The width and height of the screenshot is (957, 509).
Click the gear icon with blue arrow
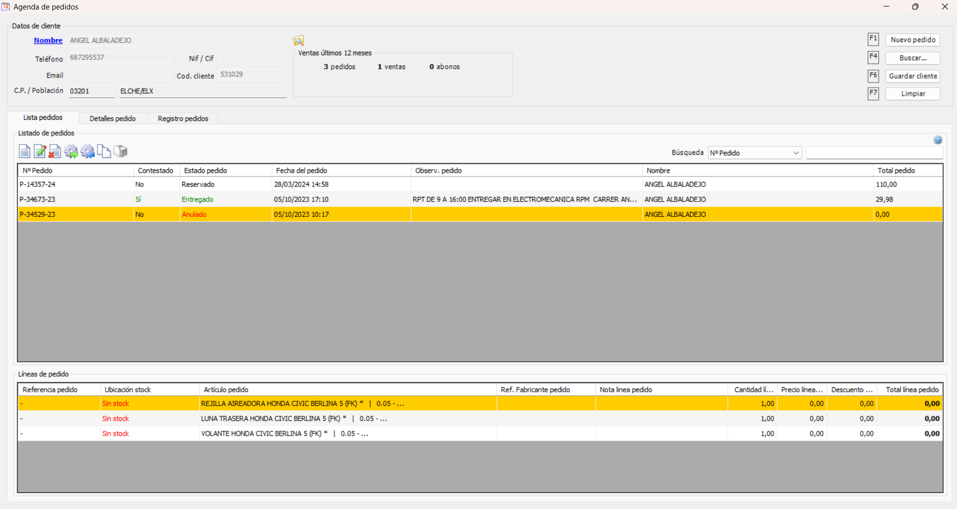88,151
